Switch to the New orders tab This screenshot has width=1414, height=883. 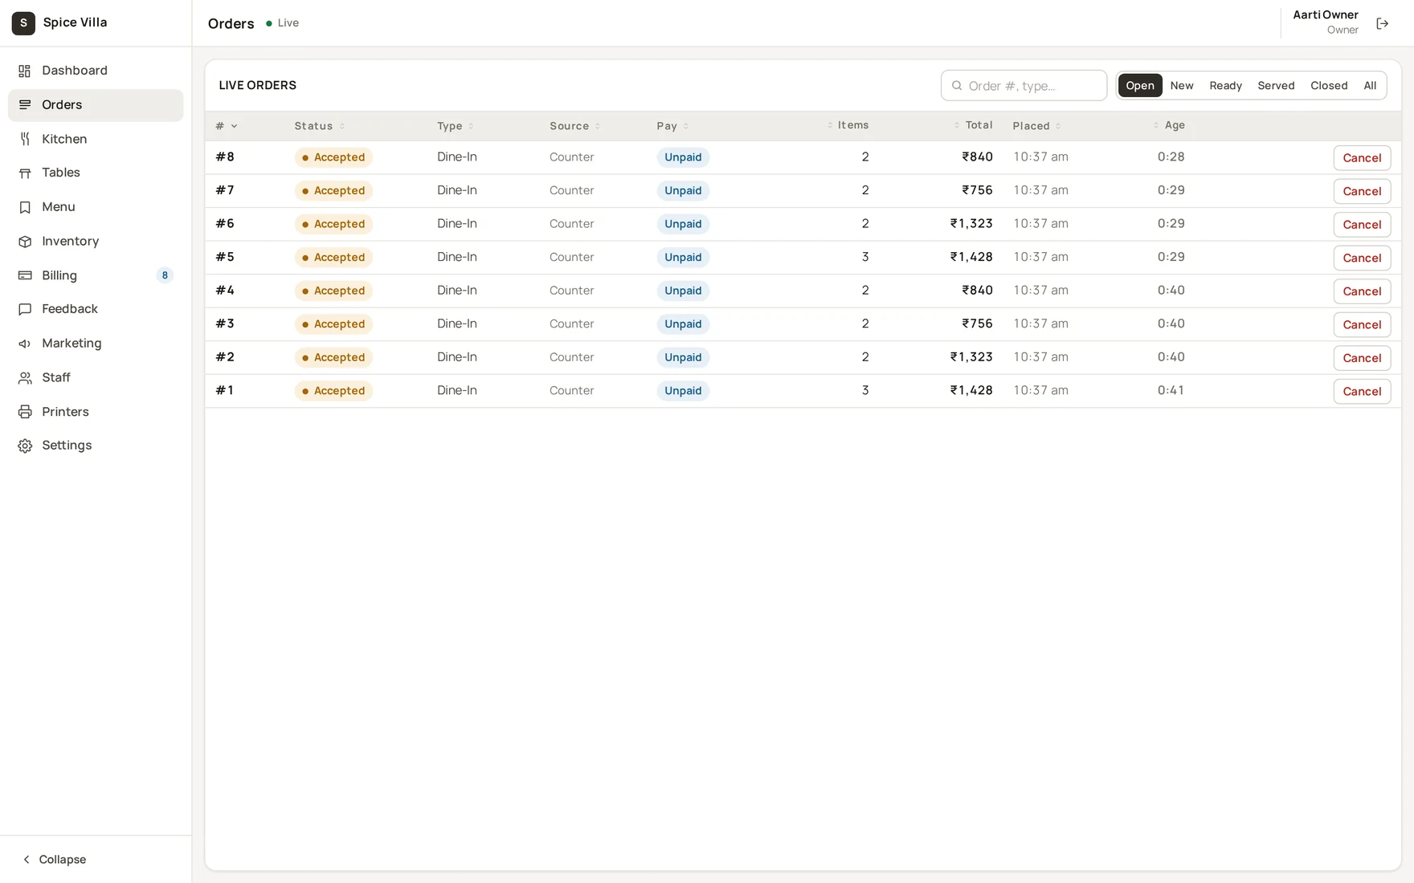(1181, 86)
